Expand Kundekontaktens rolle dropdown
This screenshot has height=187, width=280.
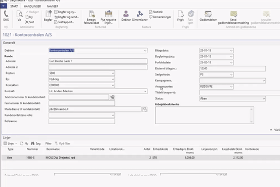113,116
